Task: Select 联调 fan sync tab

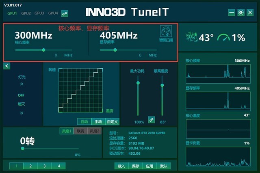Action: coord(80,131)
